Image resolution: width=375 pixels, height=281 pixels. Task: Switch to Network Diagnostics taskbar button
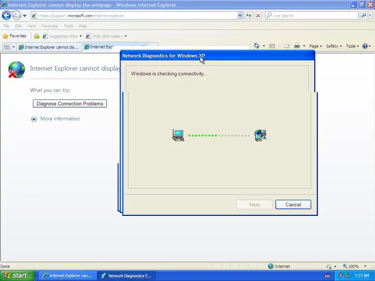[x=127, y=276]
